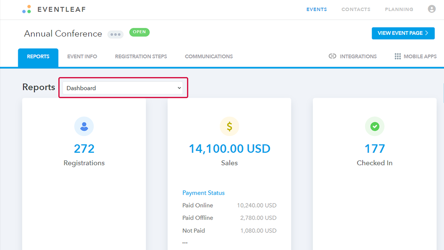The image size is (444, 250).
Task: Open Contacts in top navigation
Action: (x=356, y=9)
